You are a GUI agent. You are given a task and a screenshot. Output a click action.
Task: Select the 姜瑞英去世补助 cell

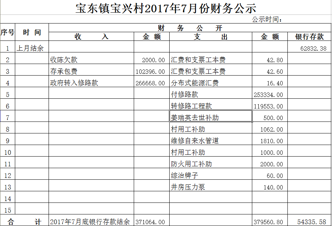click(211, 116)
